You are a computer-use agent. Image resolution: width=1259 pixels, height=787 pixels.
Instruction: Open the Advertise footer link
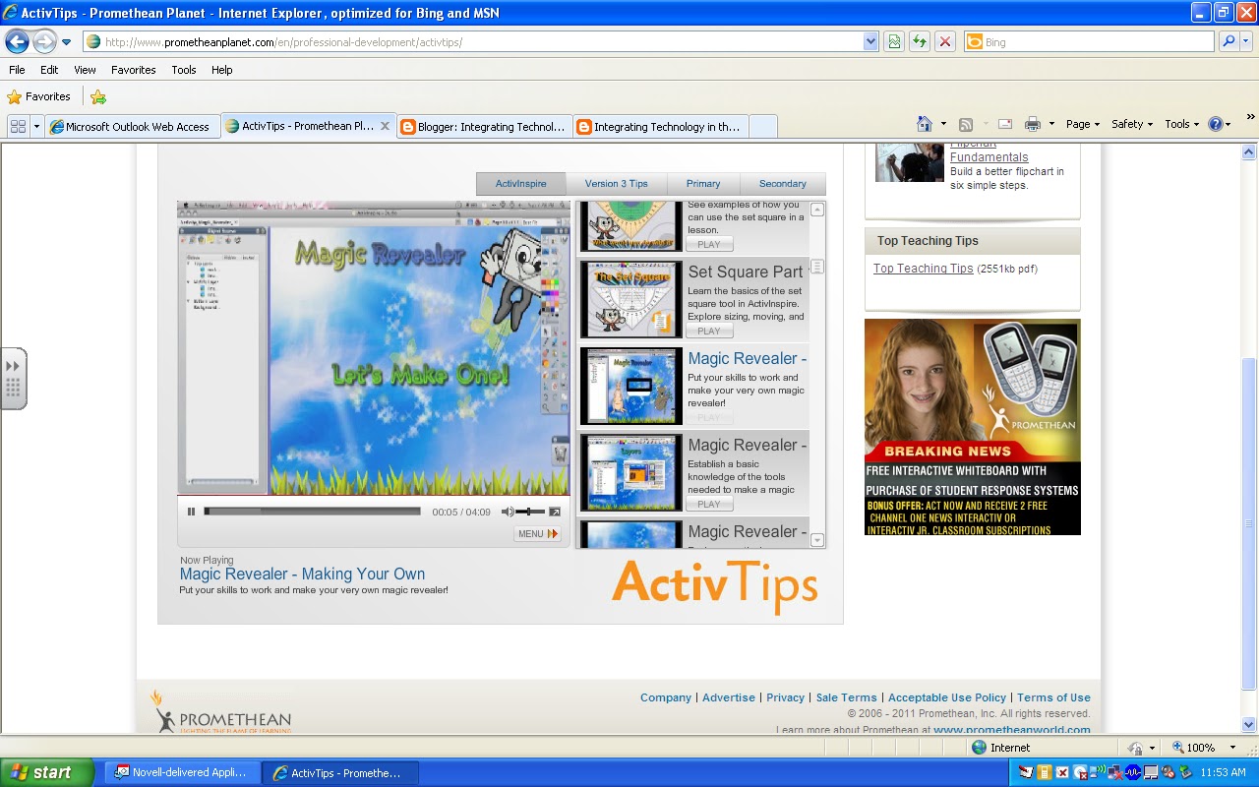729,697
